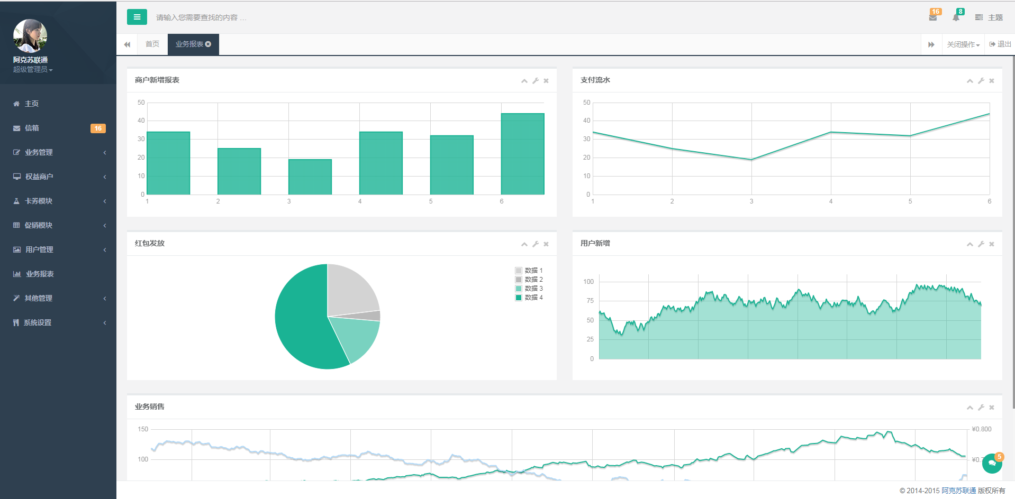Screen dimensions: 1015x499
Task: Click the 数据 4 legend text
Action: tap(534, 298)
